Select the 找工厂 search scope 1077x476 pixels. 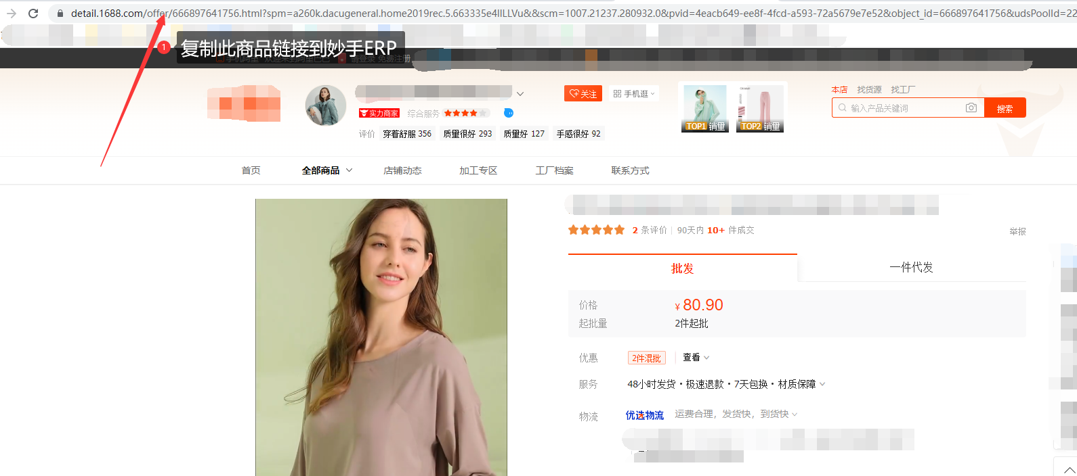902,90
